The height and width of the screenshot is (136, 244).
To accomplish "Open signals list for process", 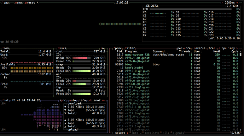I will pyautogui.click(x=178, y=133).
